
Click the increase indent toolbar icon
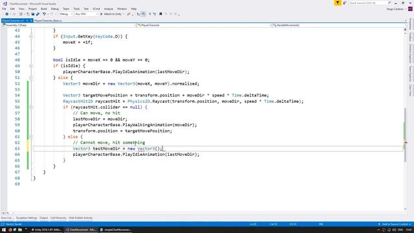(143, 14)
